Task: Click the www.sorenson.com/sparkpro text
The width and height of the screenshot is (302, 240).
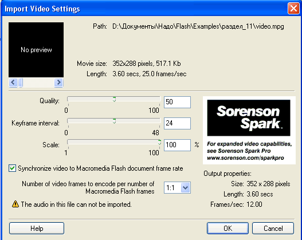Action: click(x=245, y=158)
